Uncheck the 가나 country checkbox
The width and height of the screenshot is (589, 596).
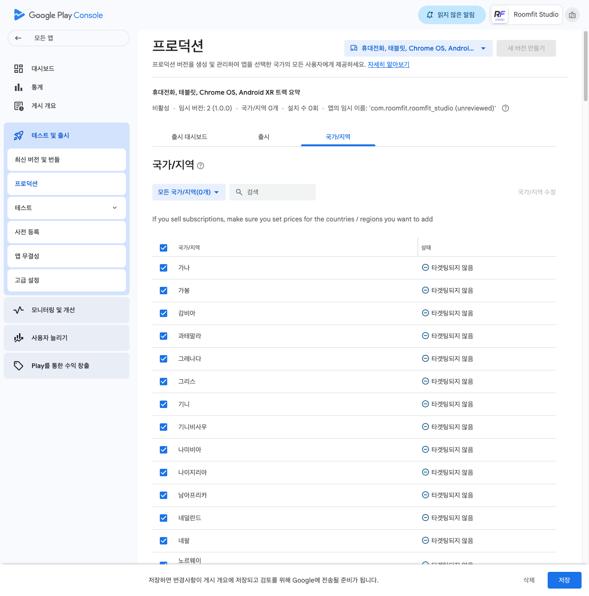(164, 268)
